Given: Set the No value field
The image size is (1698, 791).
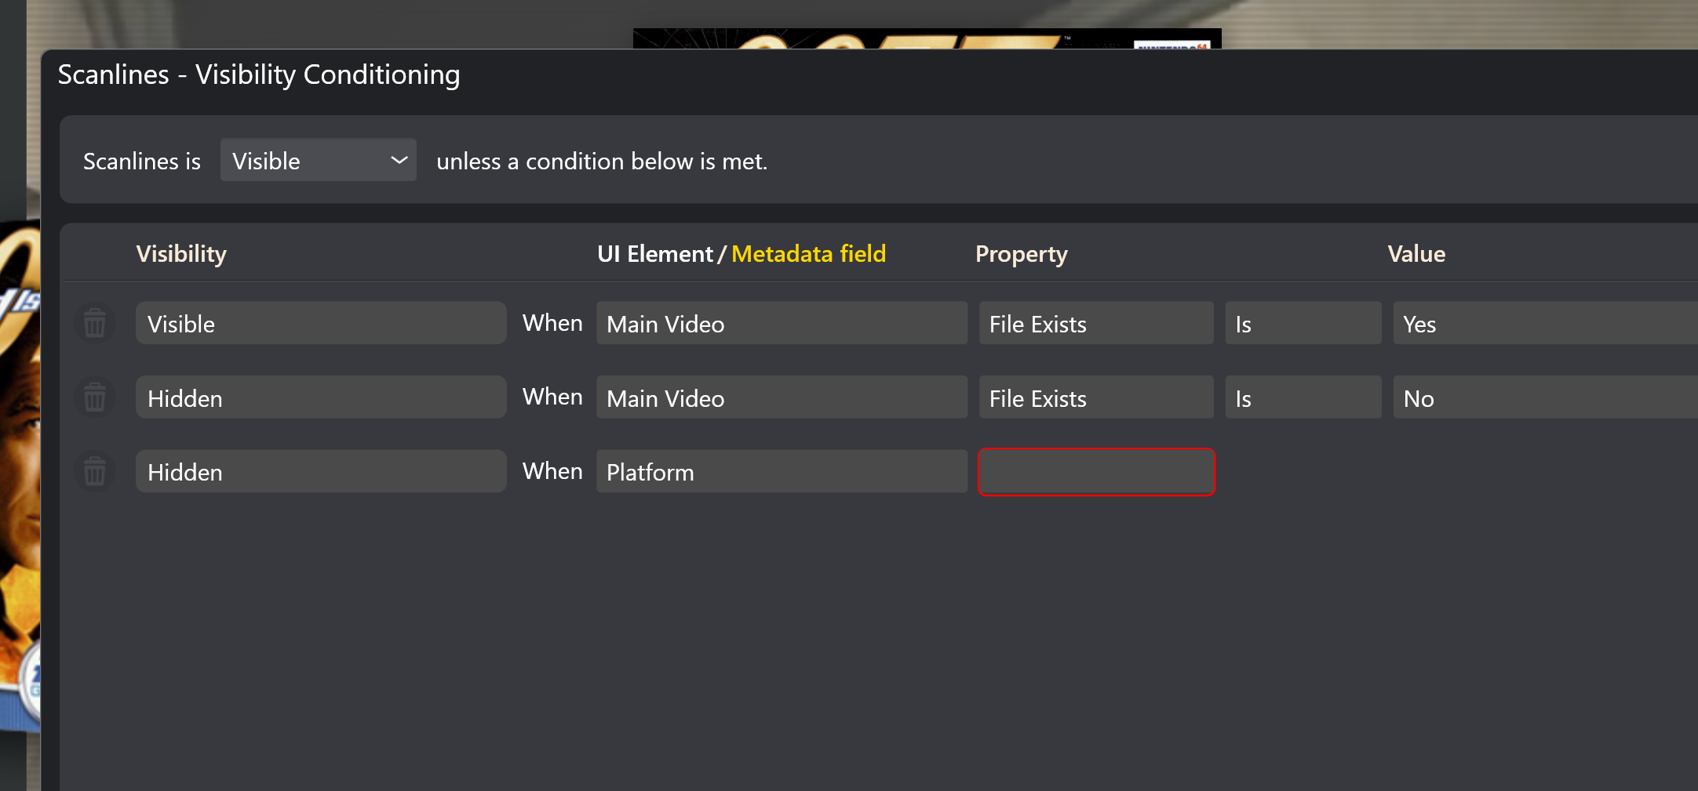Looking at the screenshot, I should [1545, 397].
